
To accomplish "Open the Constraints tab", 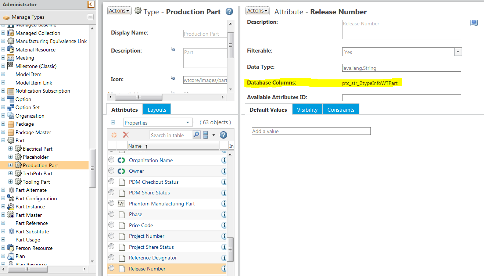I will coord(341,110).
